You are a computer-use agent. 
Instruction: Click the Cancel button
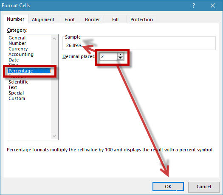click(204, 187)
